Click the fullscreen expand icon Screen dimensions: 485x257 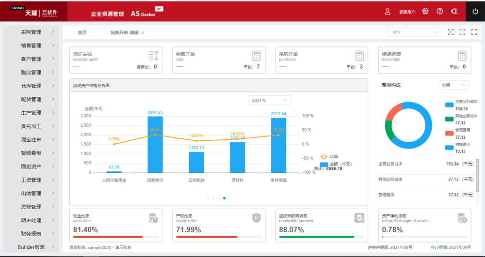(x=474, y=32)
